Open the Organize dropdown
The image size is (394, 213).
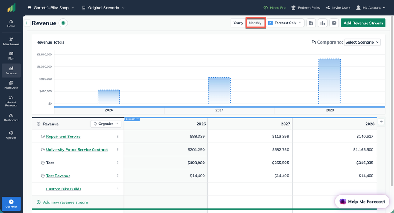click(106, 124)
